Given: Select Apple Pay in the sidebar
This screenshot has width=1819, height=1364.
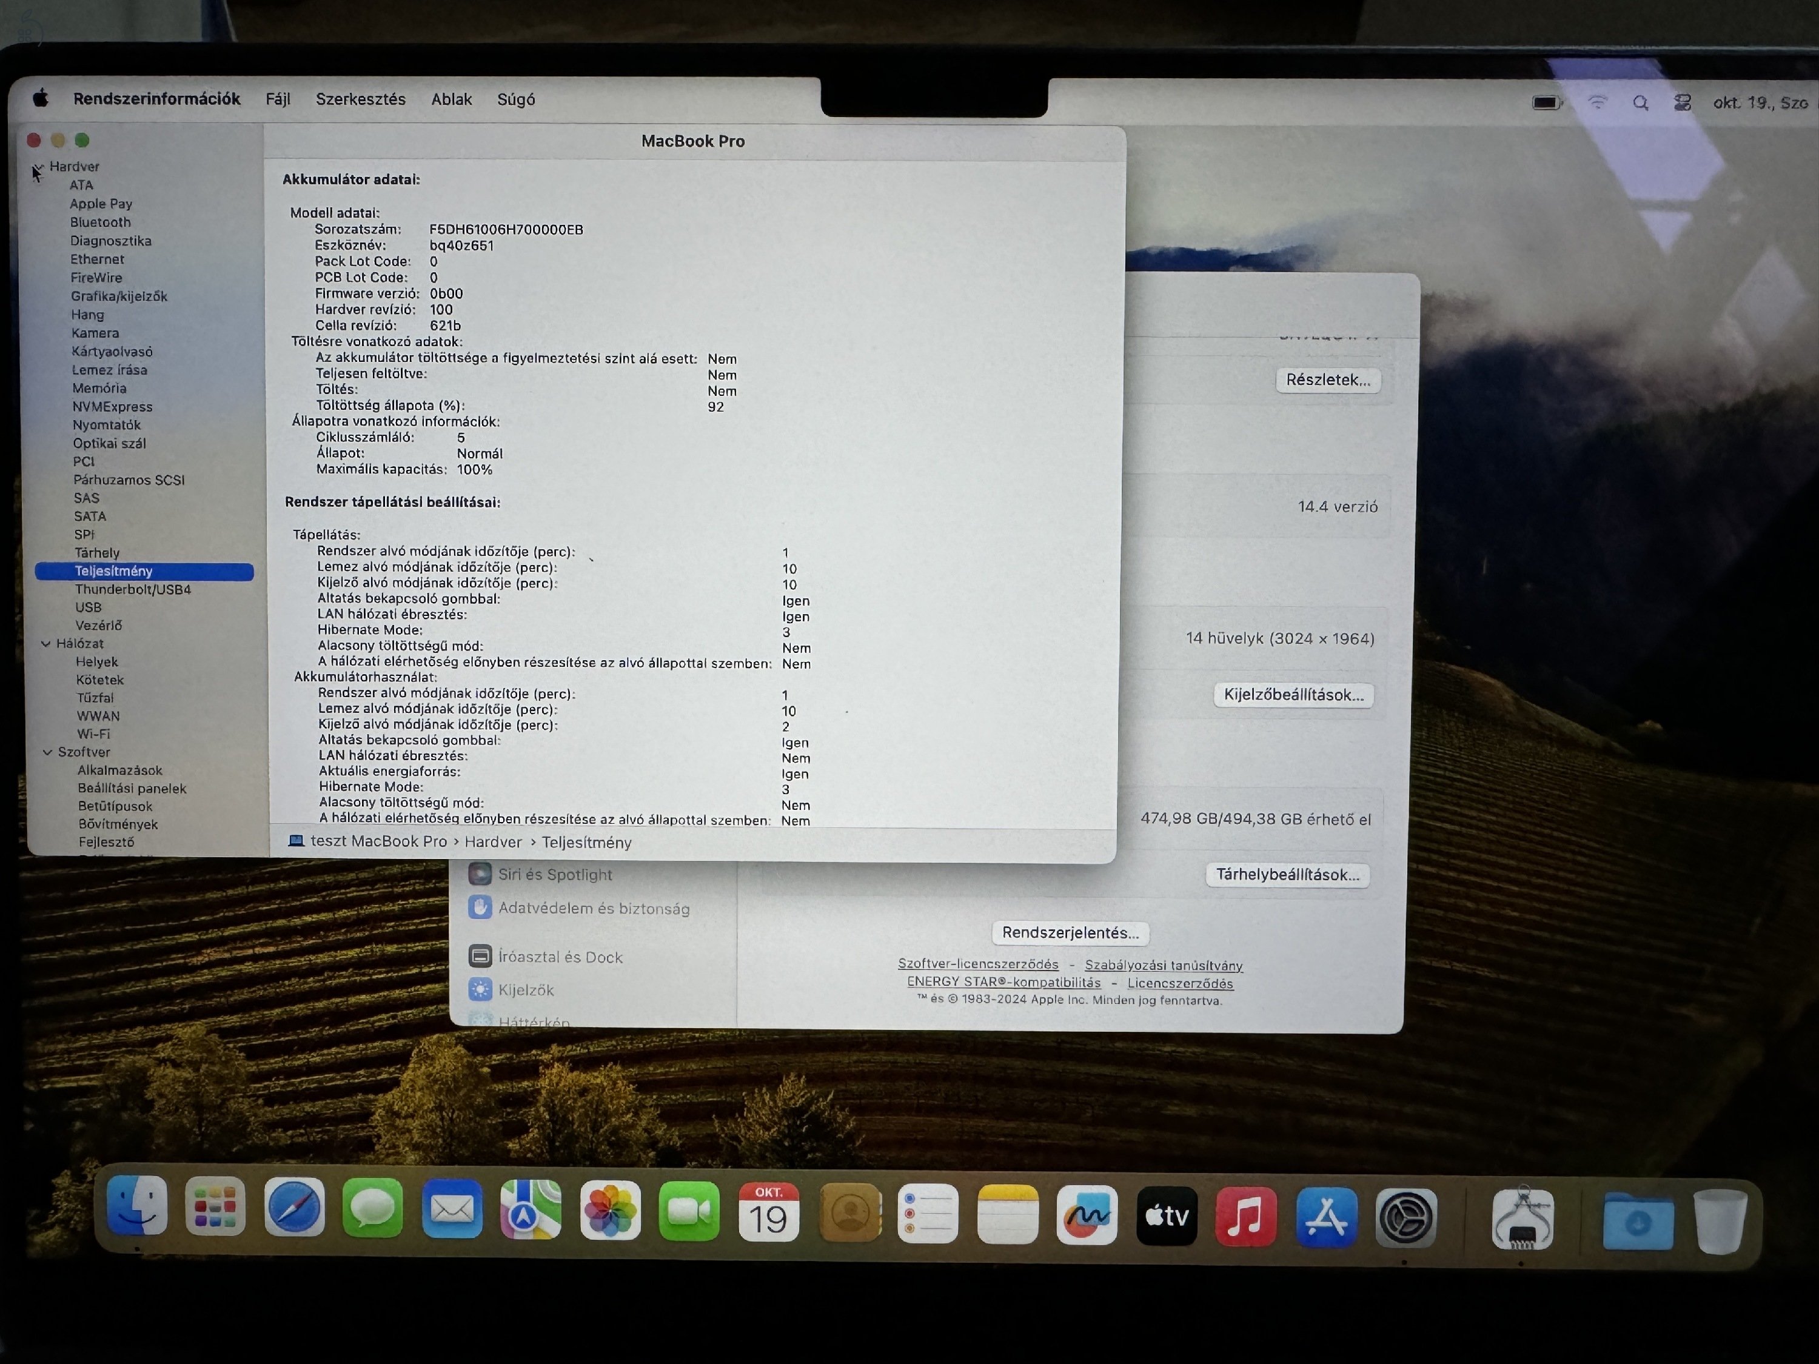Looking at the screenshot, I should (x=101, y=204).
